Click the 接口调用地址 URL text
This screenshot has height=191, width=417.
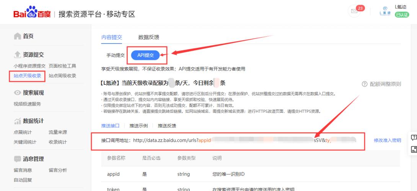229,140
